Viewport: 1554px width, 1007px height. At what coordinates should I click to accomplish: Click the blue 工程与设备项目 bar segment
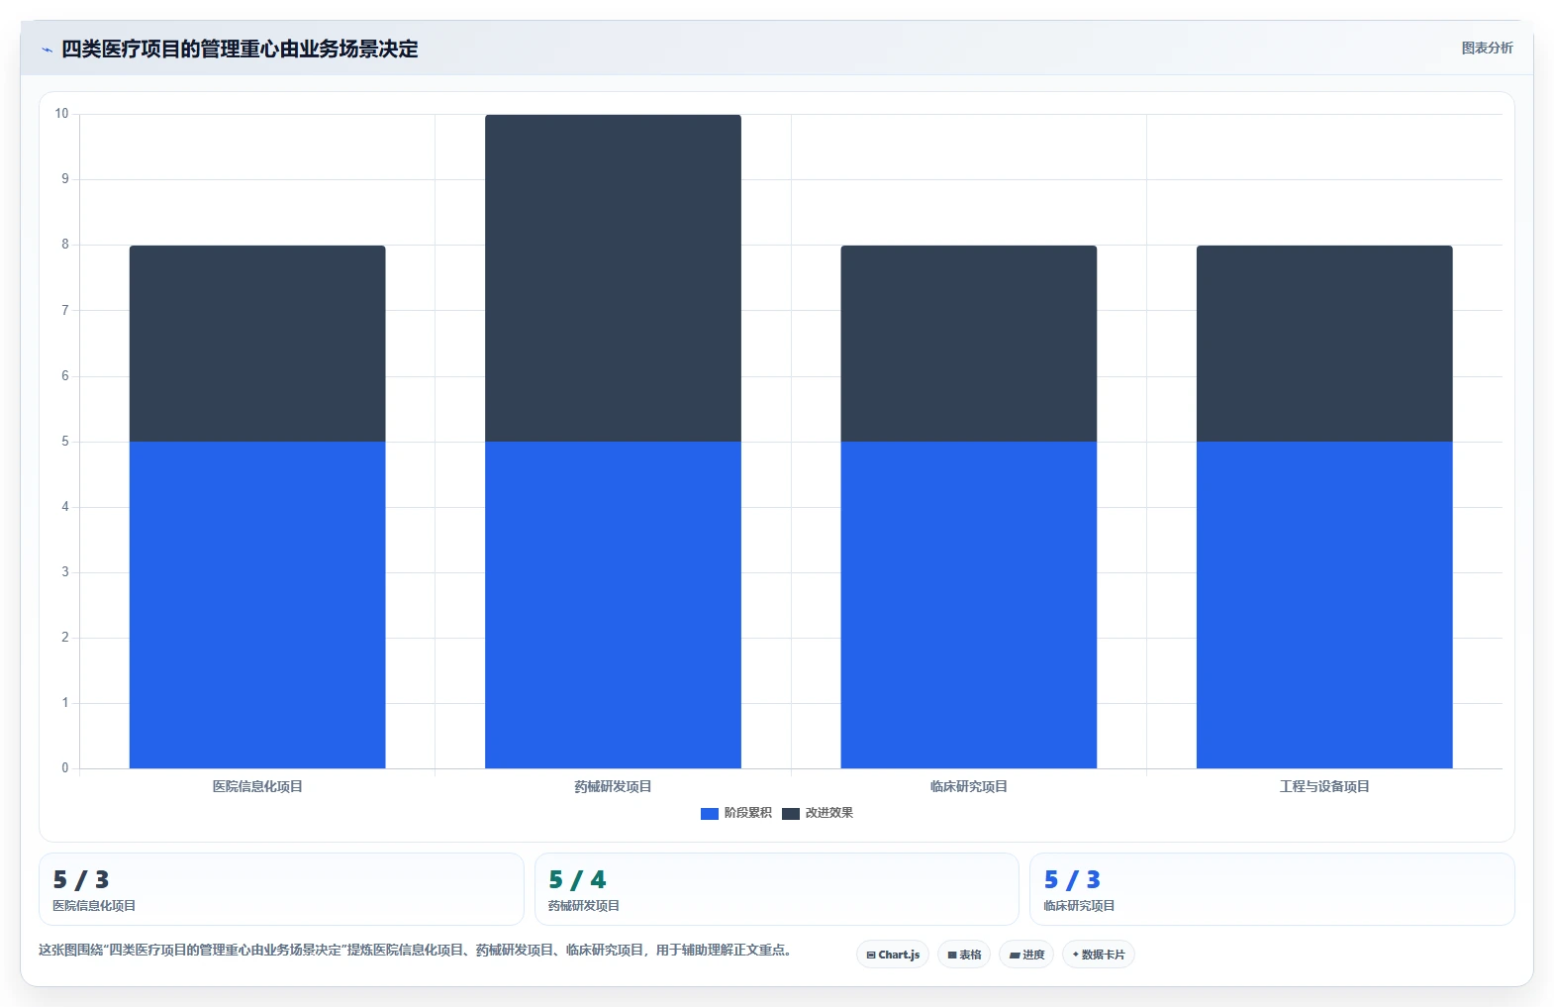(1324, 605)
